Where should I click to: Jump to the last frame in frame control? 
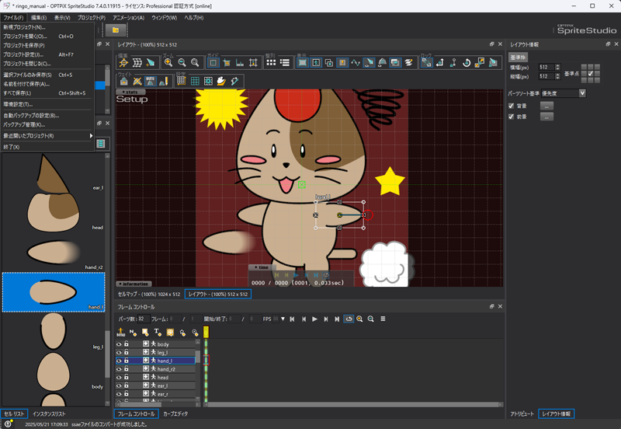337,319
